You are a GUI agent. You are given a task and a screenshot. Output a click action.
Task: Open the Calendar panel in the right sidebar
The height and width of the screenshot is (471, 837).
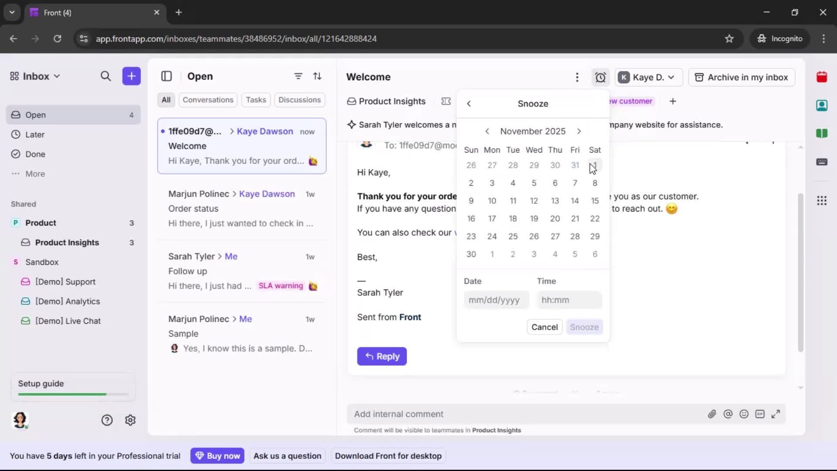(x=822, y=77)
